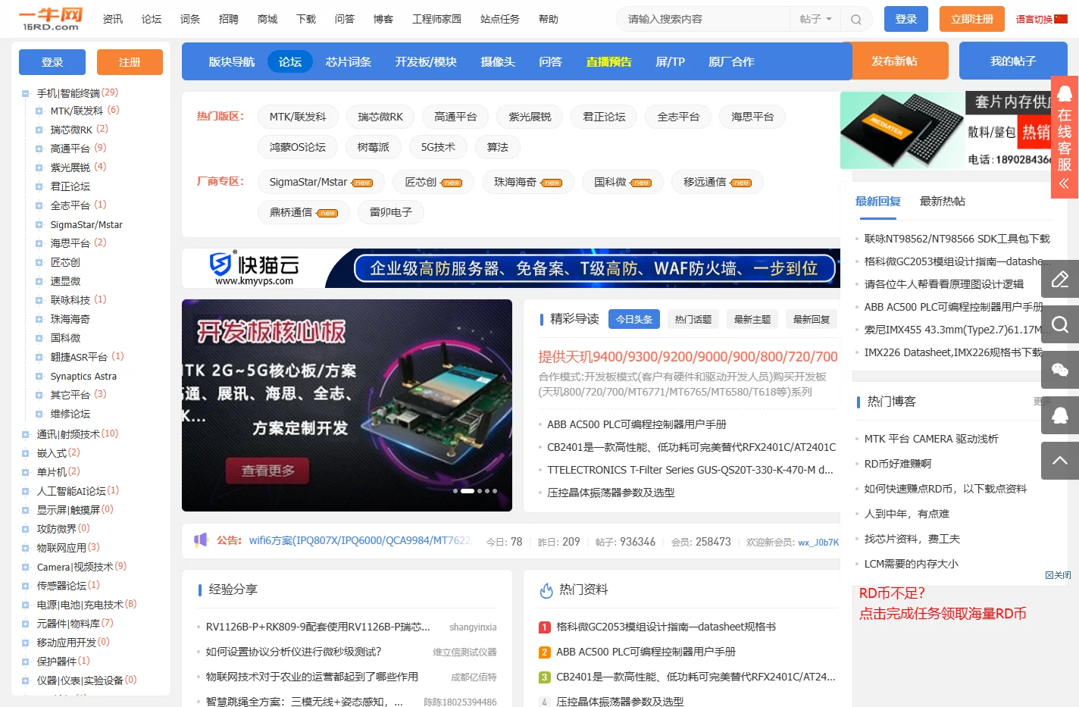Close the ad with 关闭 button

click(1058, 575)
